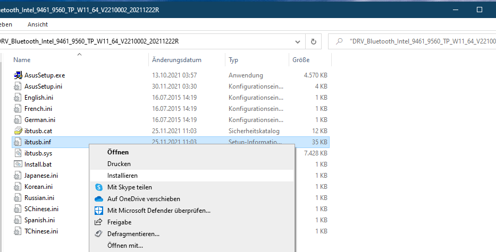The width and height of the screenshot is (496, 252).
Task: Click the French.ini file icon
Action: point(18,109)
